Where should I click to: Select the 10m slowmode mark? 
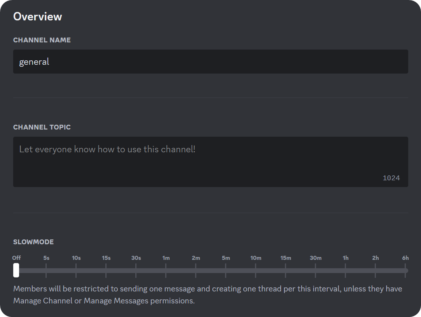click(256, 271)
